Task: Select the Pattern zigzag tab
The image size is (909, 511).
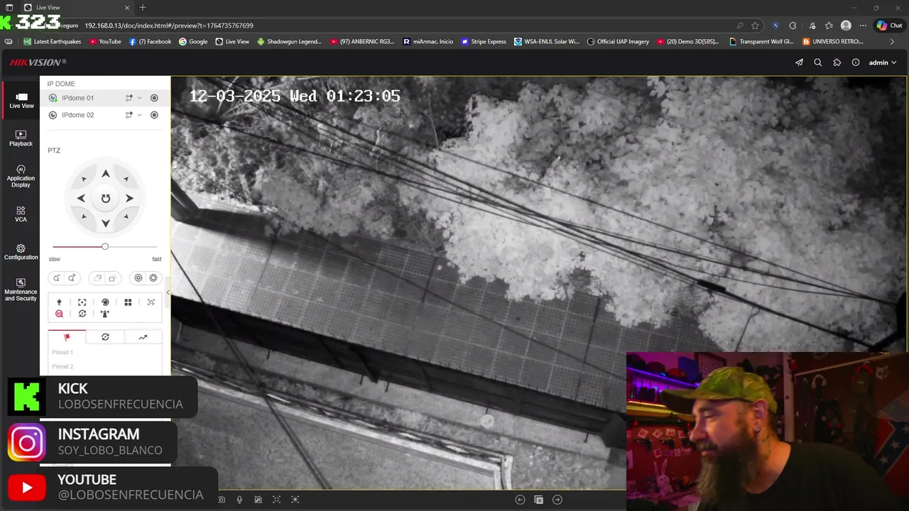Action: click(x=143, y=337)
